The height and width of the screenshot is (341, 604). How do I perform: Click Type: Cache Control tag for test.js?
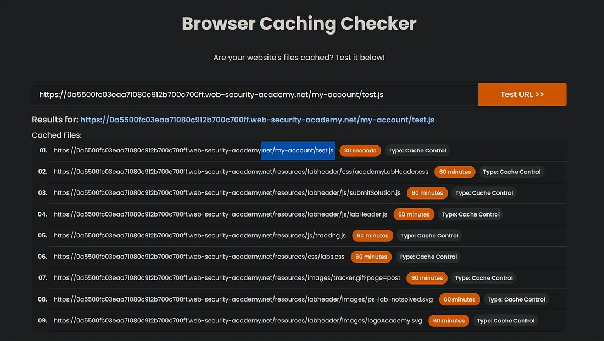click(417, 150)
